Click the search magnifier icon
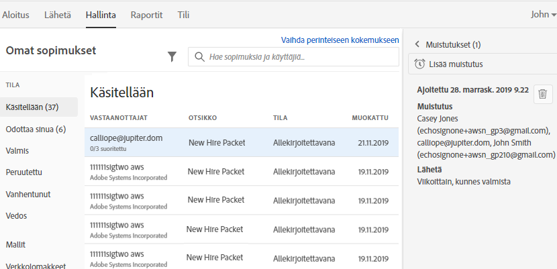The image size is (557, 269). point(199,57)
